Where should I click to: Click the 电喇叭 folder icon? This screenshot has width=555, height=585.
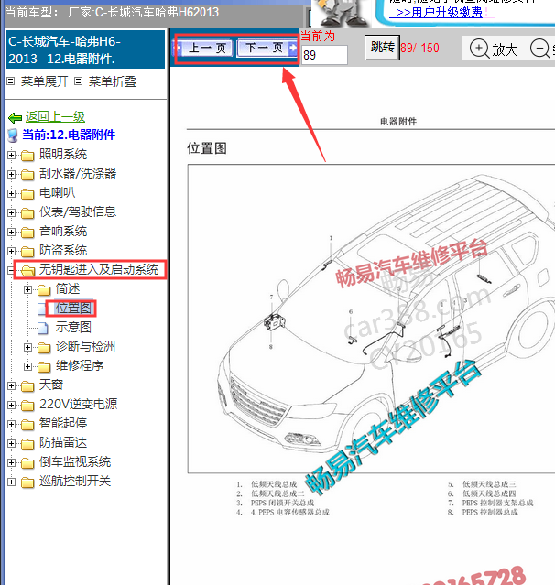tap(27, 193)
